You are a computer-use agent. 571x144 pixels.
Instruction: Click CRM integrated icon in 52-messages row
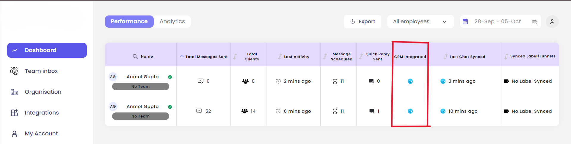click(x=410, y=111)
